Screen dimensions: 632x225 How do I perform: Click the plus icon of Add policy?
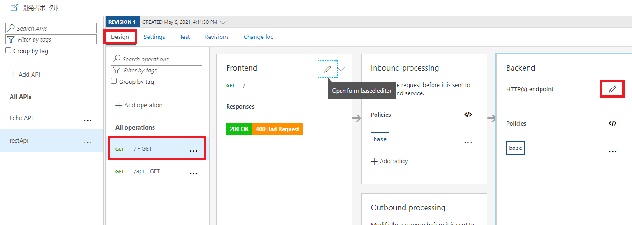point(374,161)
